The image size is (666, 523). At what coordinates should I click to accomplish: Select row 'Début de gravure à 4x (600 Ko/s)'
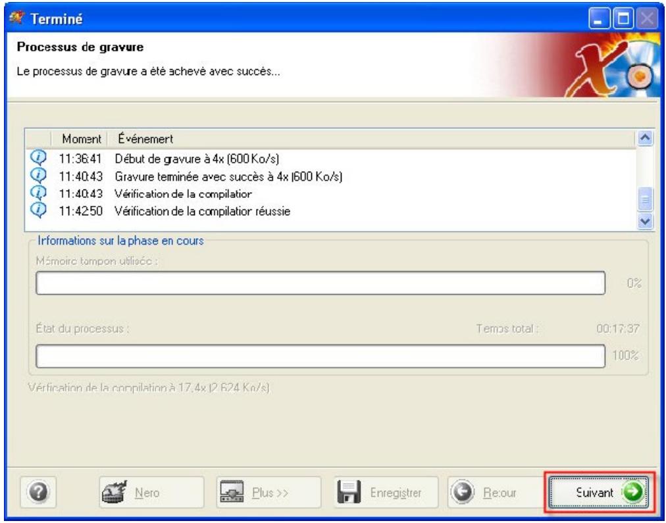330,159
